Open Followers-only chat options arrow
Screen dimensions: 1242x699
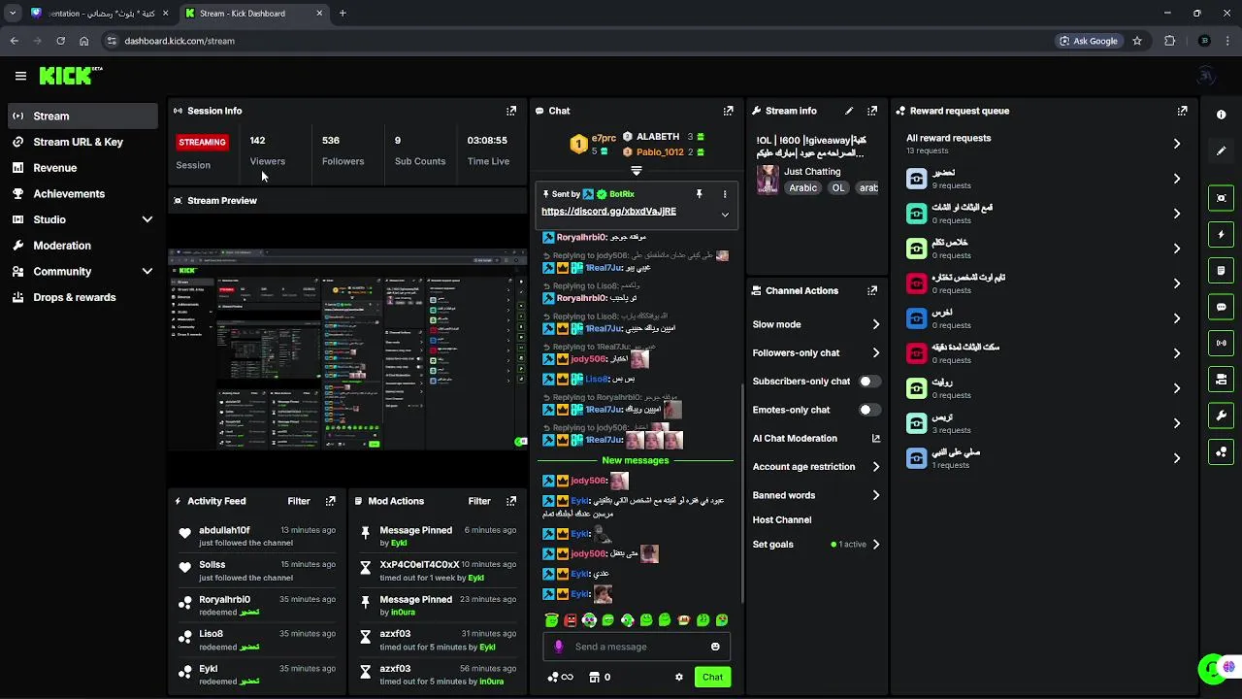(x=875, y=353)
